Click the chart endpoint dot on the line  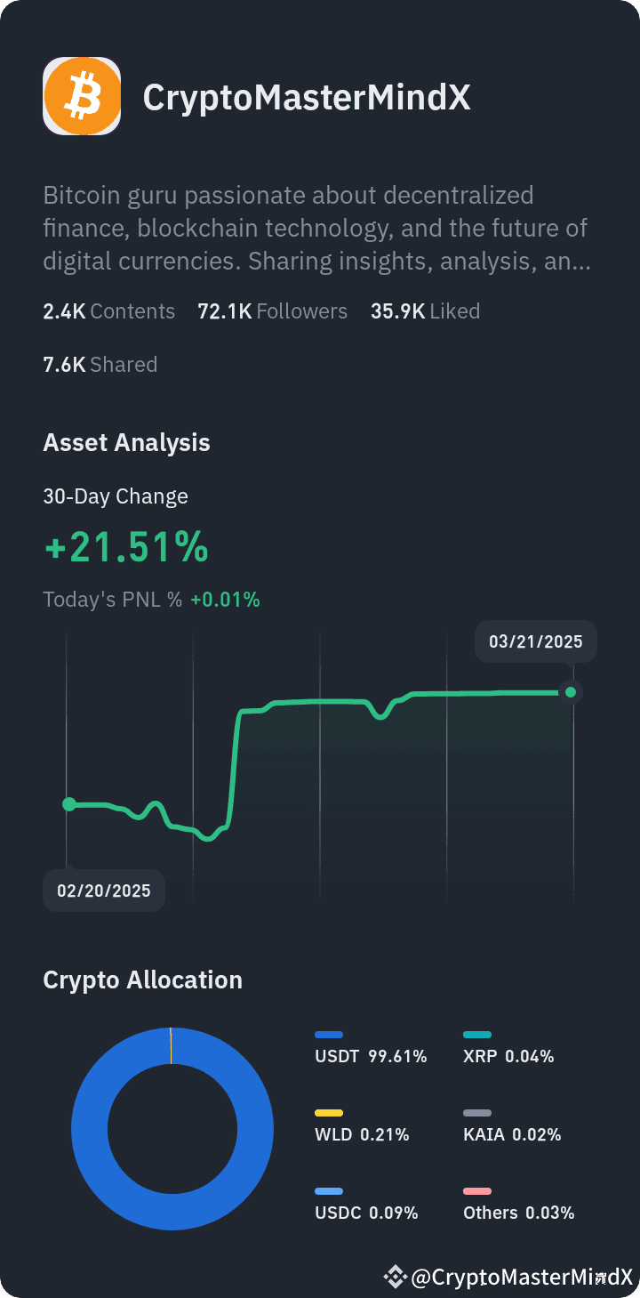[x=570, y=691]
